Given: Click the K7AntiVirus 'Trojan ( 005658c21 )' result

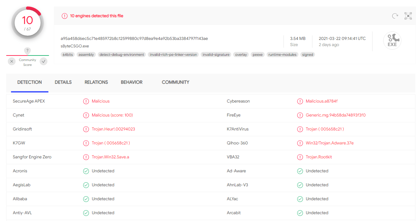Looking at the screenshot, I should 325,129.
